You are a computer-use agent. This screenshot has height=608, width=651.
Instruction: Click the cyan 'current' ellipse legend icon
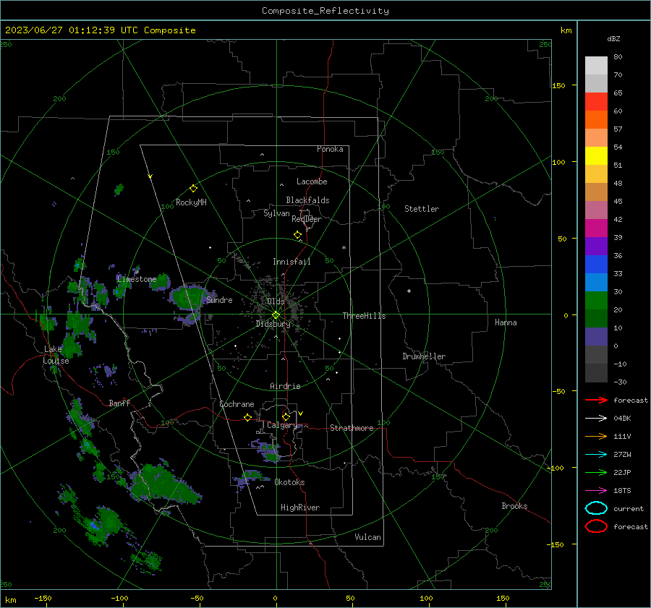596,508
